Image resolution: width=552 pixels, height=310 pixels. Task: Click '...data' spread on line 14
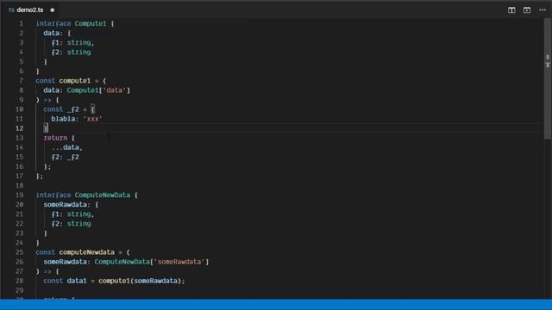click(66, 147)
